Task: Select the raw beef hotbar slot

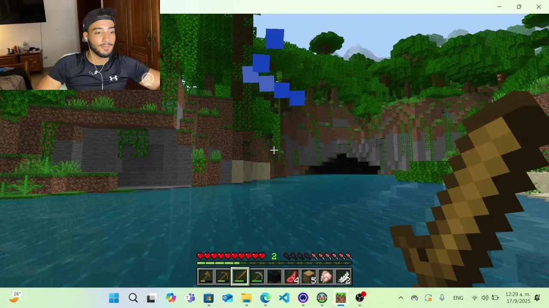Action: point(292,277)
